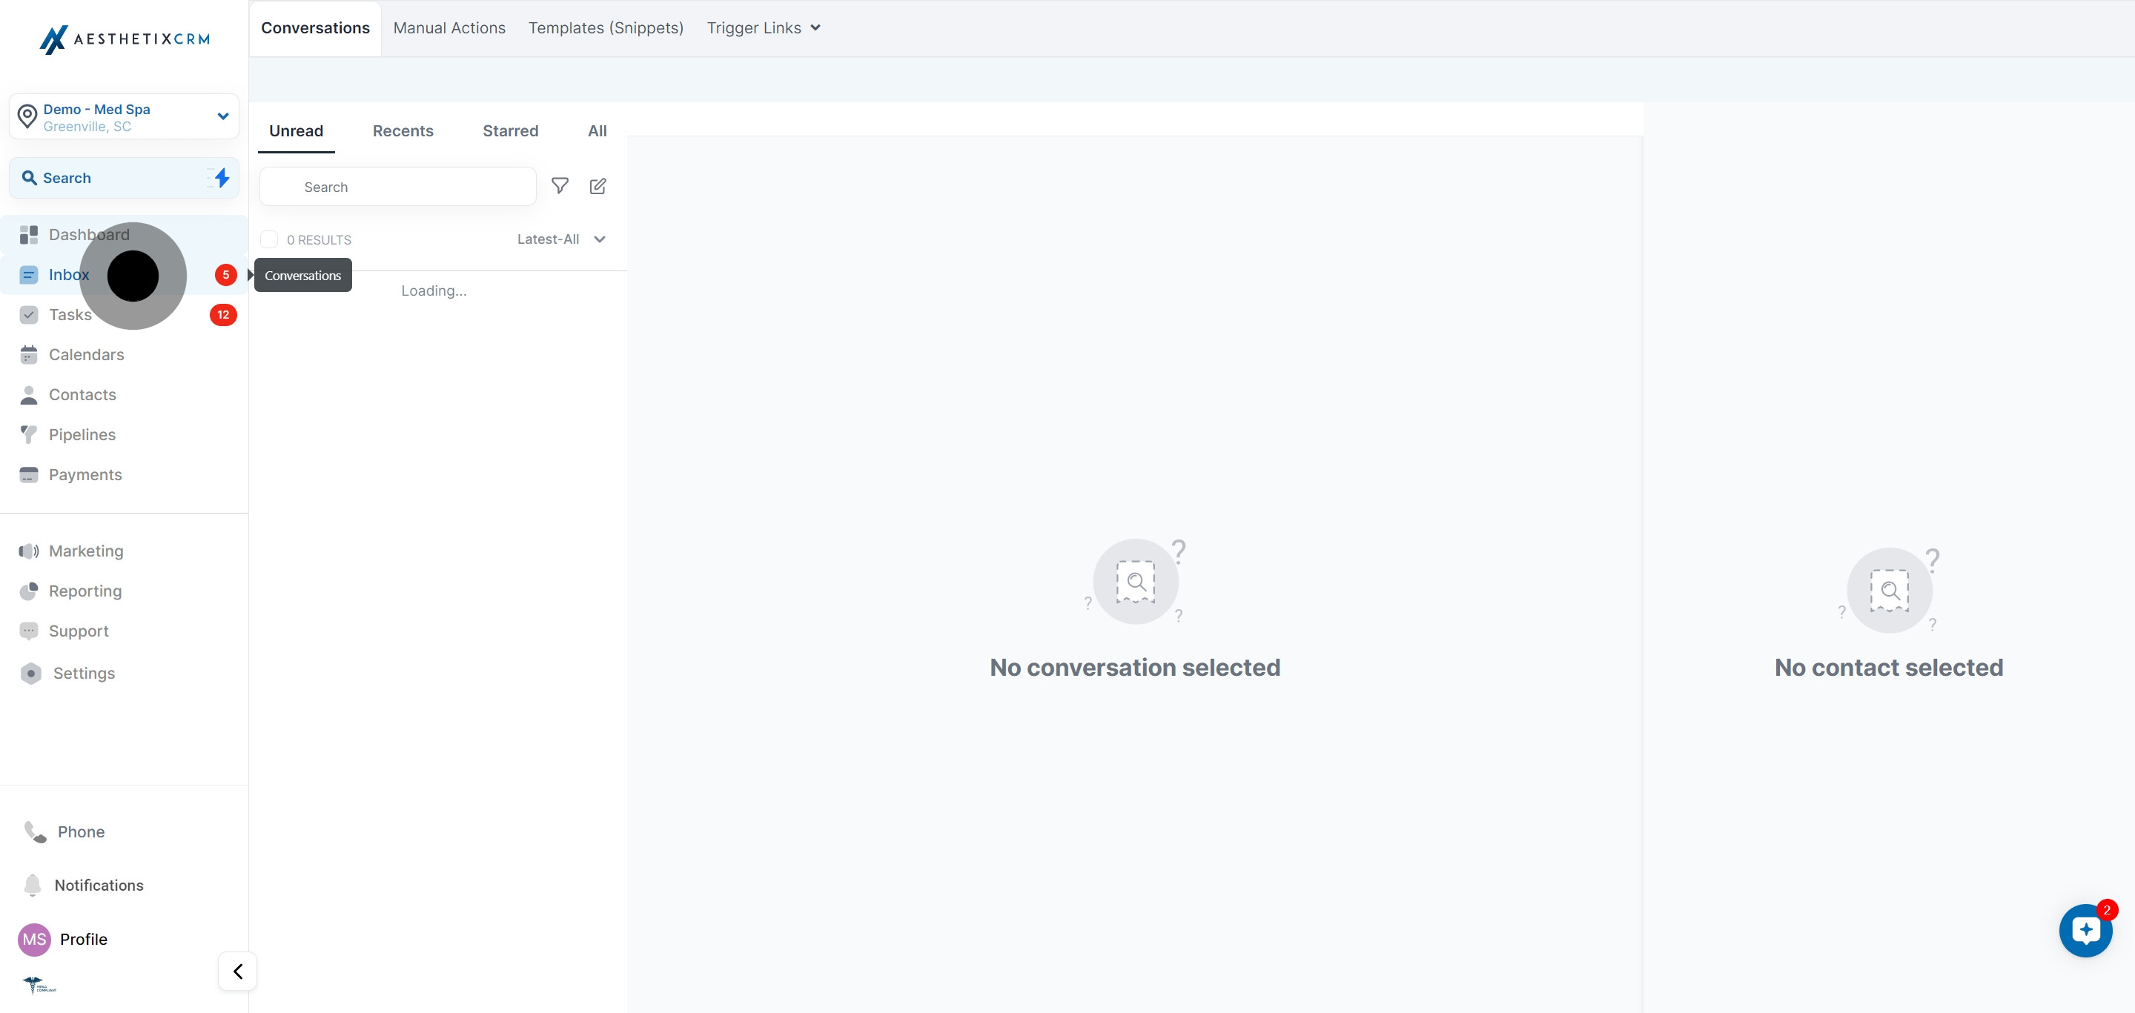Image resolution: width=2135 pixels, height=1013 pixels.
Task: Expand the Trigger Links menu
Action: pyautogui.click(x=763, y=28)
